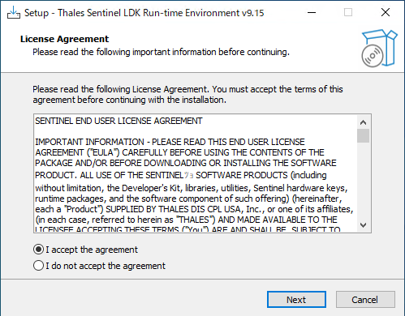Click the "Please read the following important information" subtitle
This screenshot has height=316, width=405.
161,52
